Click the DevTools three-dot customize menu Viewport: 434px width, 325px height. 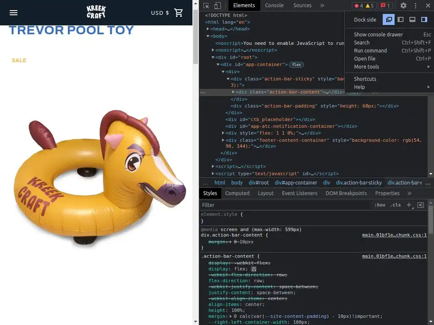coord(415,6)
